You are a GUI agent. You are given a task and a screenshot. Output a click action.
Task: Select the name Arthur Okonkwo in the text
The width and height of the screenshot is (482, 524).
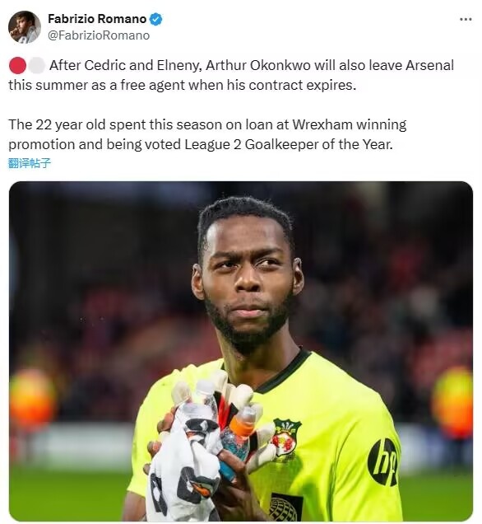(258, 65)
